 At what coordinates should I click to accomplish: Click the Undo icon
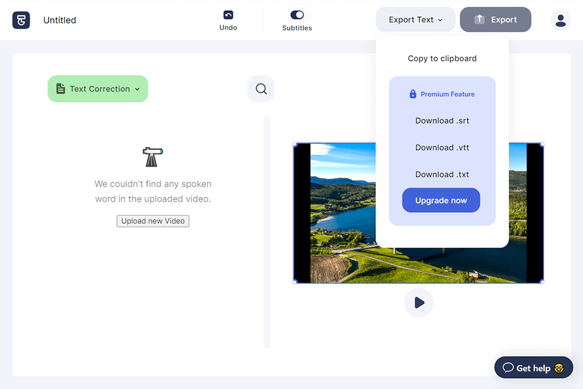228,15
